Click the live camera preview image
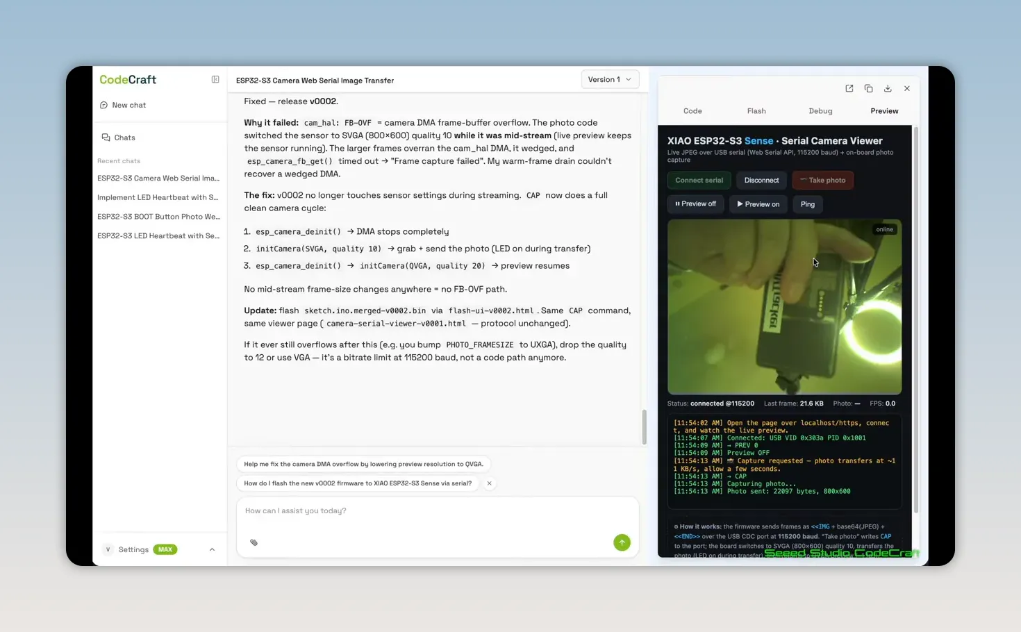 click(x=784, y=307)
